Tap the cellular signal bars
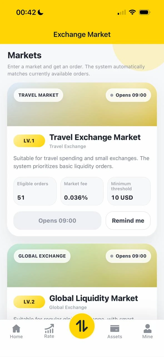The width and height of the screenshot is (164, 357). coord(122,12)
